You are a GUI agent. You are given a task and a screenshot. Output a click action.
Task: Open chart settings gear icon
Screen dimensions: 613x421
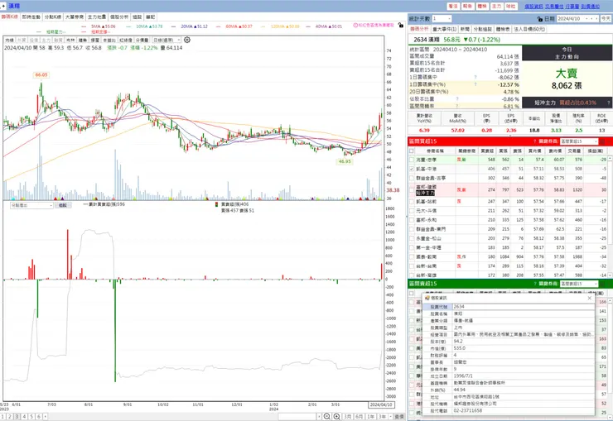point(187,40)
